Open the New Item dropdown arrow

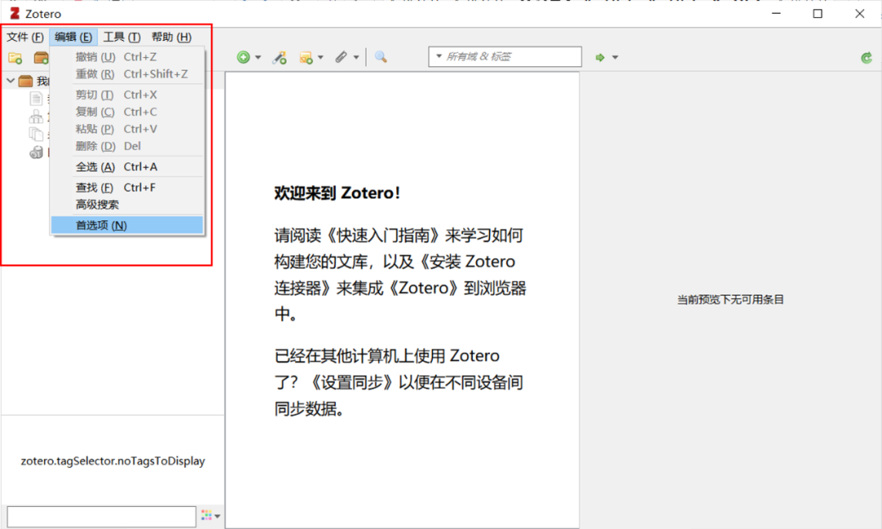tap(258, 57)
